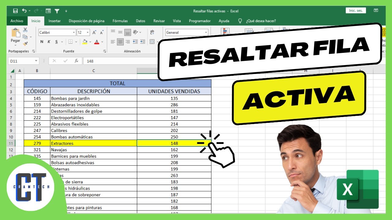Switch to the Insertar tab
392x220 pixels.
[x=55, y=21]
